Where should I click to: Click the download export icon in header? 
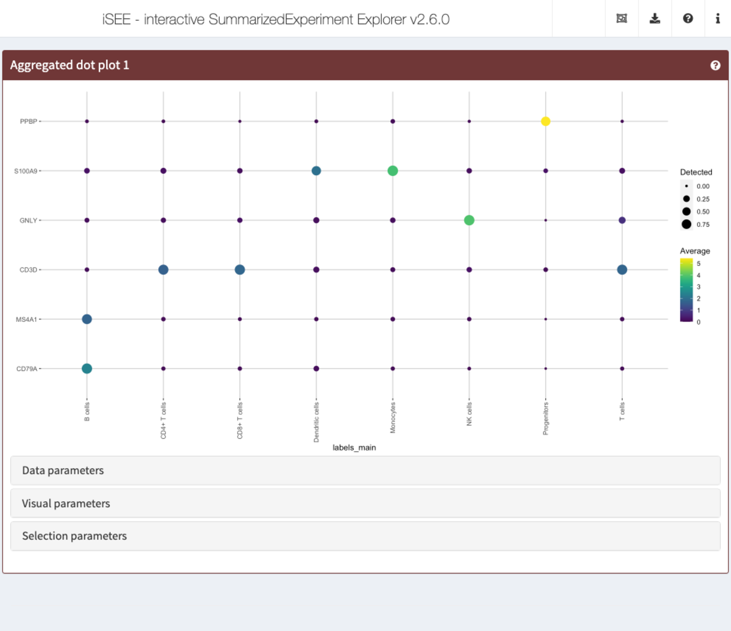655,18
